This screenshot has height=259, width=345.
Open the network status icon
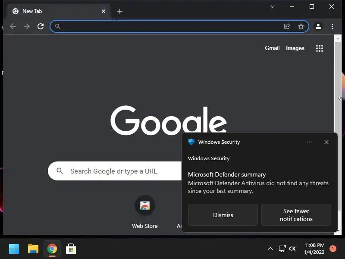pyautogui.click(x=282, y=249)
